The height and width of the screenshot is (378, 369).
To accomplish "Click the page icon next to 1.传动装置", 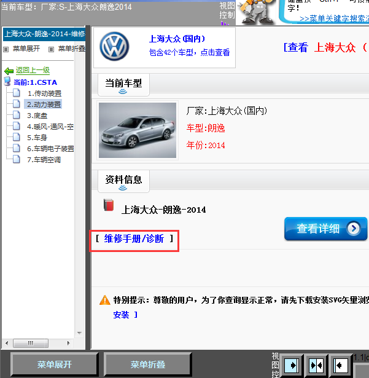I will pyautogui.click(x=17, y=93).
